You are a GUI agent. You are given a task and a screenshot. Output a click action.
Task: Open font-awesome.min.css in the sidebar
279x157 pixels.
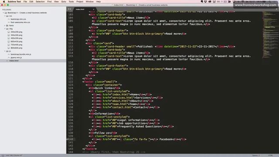click(x=20, y=22)
